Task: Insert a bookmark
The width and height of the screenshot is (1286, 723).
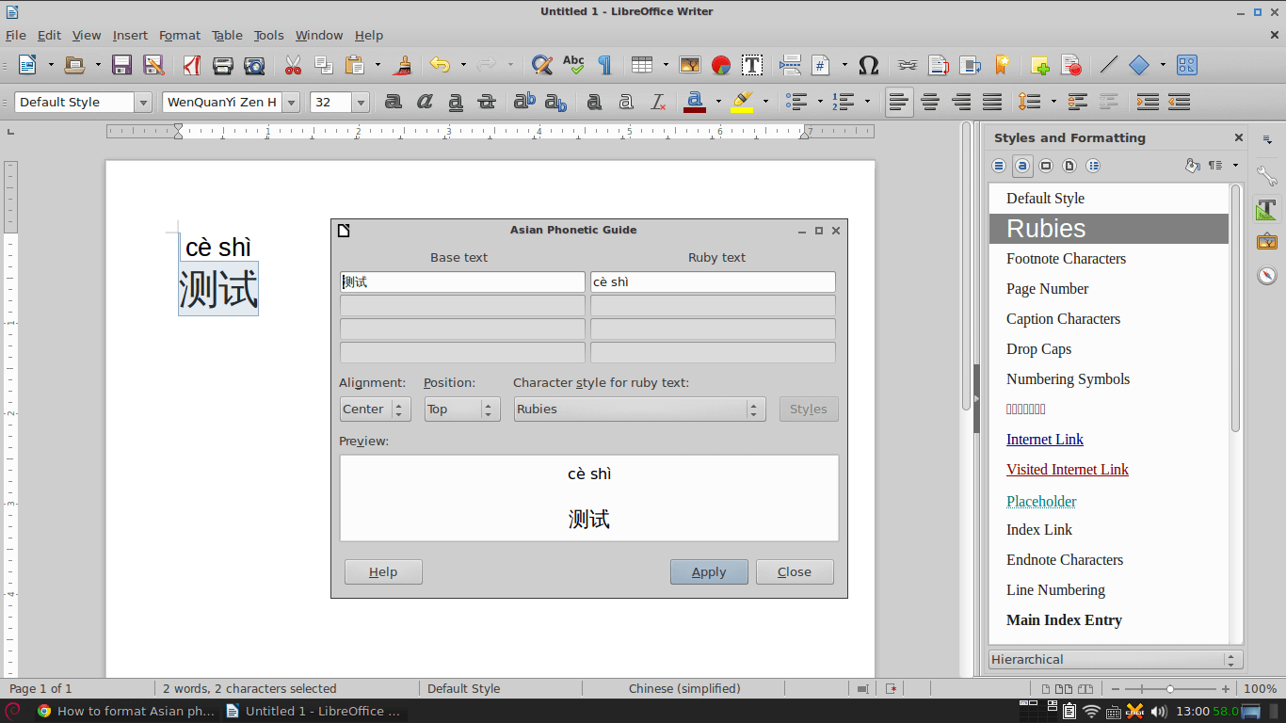Action: 1002,65
